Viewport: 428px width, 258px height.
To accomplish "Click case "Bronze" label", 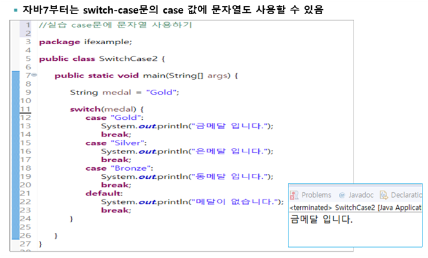I will (x=119, y=168).
